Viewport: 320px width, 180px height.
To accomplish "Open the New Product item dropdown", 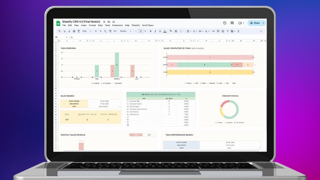I will [x=119, y=106].
